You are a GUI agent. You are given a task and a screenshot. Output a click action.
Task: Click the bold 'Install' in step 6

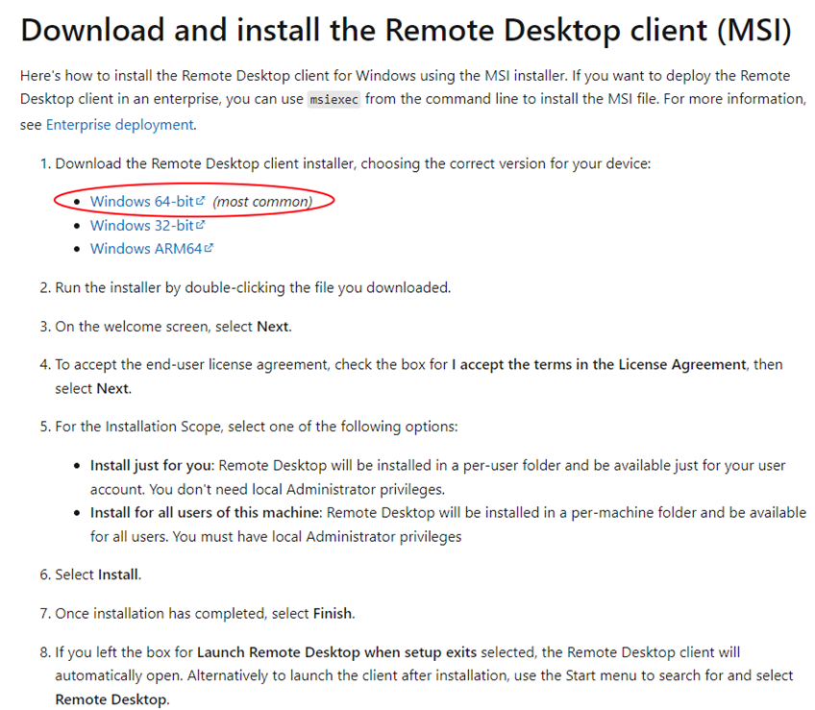pyautogui.click(x=118, y=575)
